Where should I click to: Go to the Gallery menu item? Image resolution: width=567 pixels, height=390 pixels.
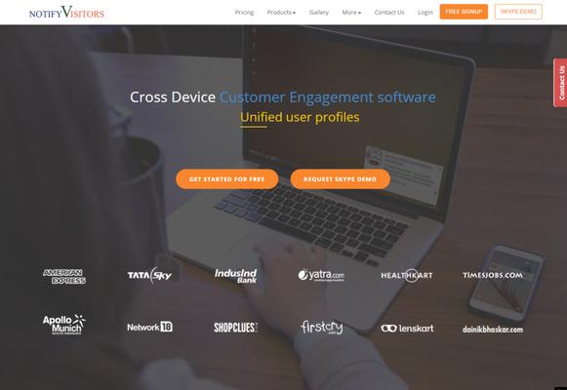click(x=319, y=13)
